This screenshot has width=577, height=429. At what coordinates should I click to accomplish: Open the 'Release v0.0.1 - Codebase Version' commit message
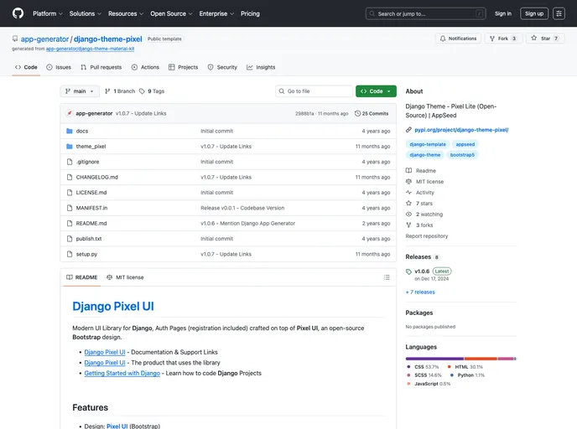pos(242,208)
